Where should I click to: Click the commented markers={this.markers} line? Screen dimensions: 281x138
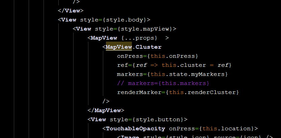click(163, 83)
